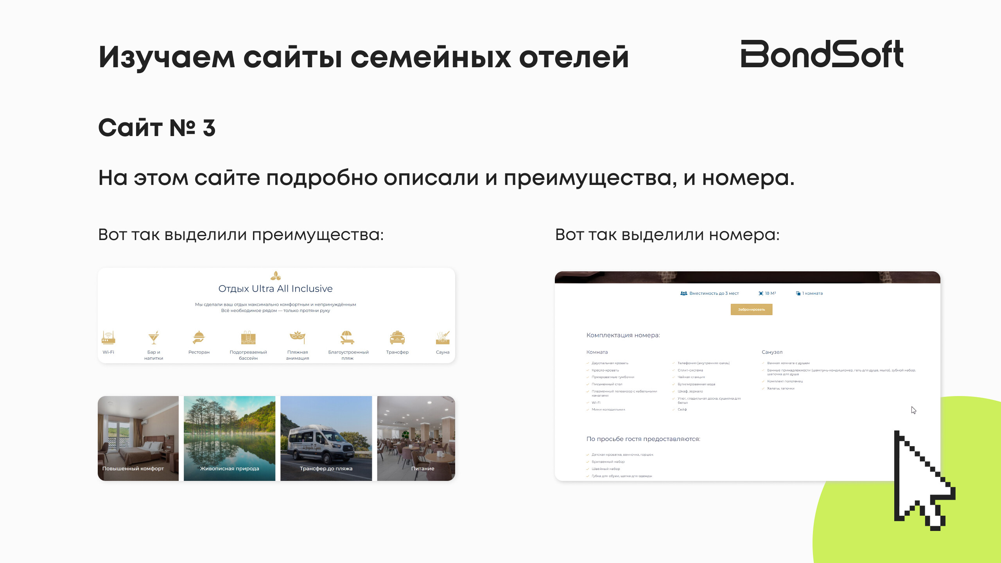Image resolution: width=1001 pixels, height=563 pixels.
Task: Click the Комната subheading
Action: click(597, 352)
